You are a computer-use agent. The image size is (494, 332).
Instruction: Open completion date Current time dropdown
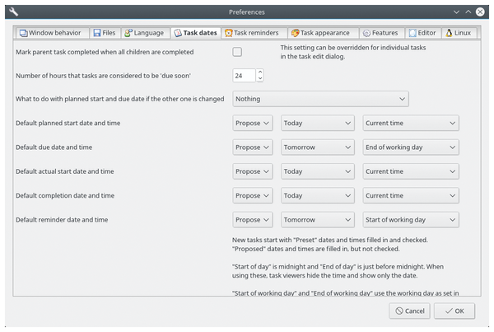click(x=411, y=196)
